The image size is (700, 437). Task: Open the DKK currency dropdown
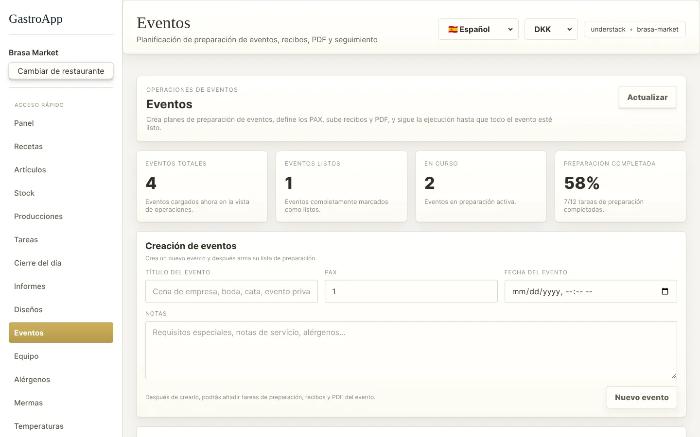[x=551, y=29]
